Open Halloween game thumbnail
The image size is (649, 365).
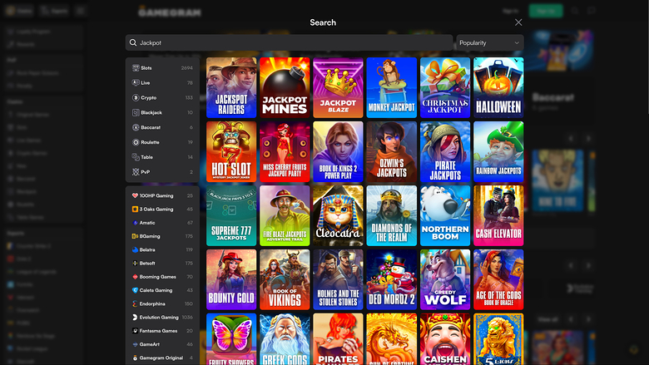(x=498, y=87)
